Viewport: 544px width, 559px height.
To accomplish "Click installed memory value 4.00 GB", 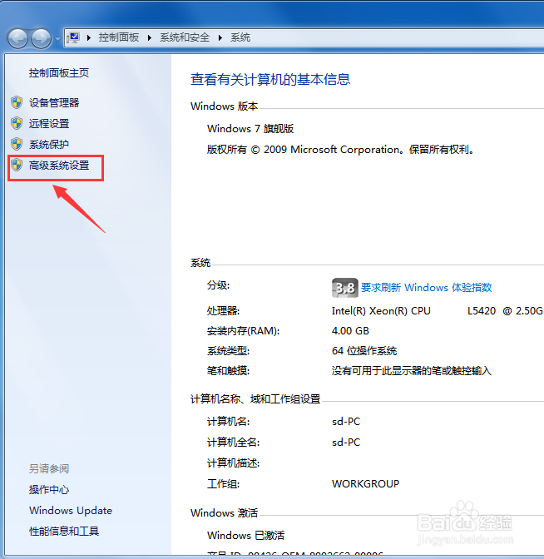I will pyautogui.click(x=350, y=331).
